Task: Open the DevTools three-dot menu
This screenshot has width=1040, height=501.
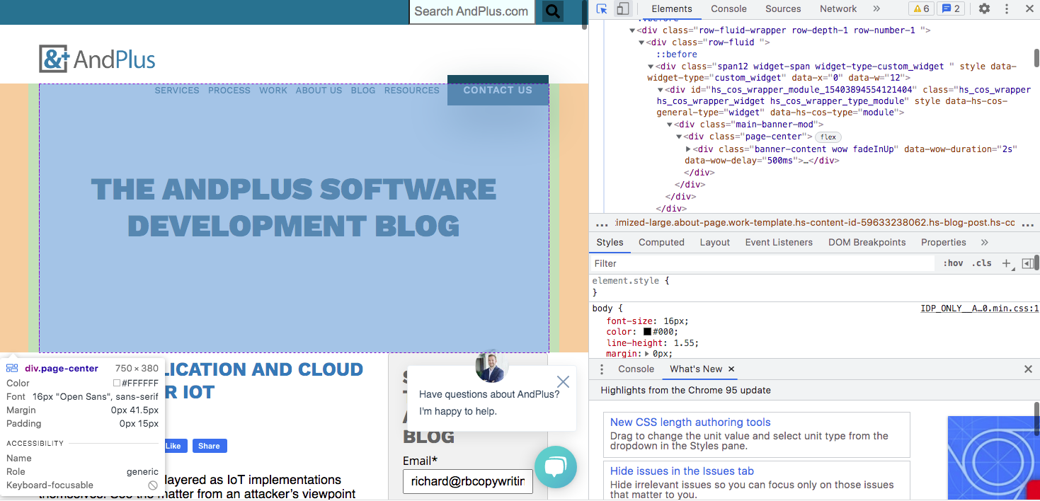Action: 1006,8
